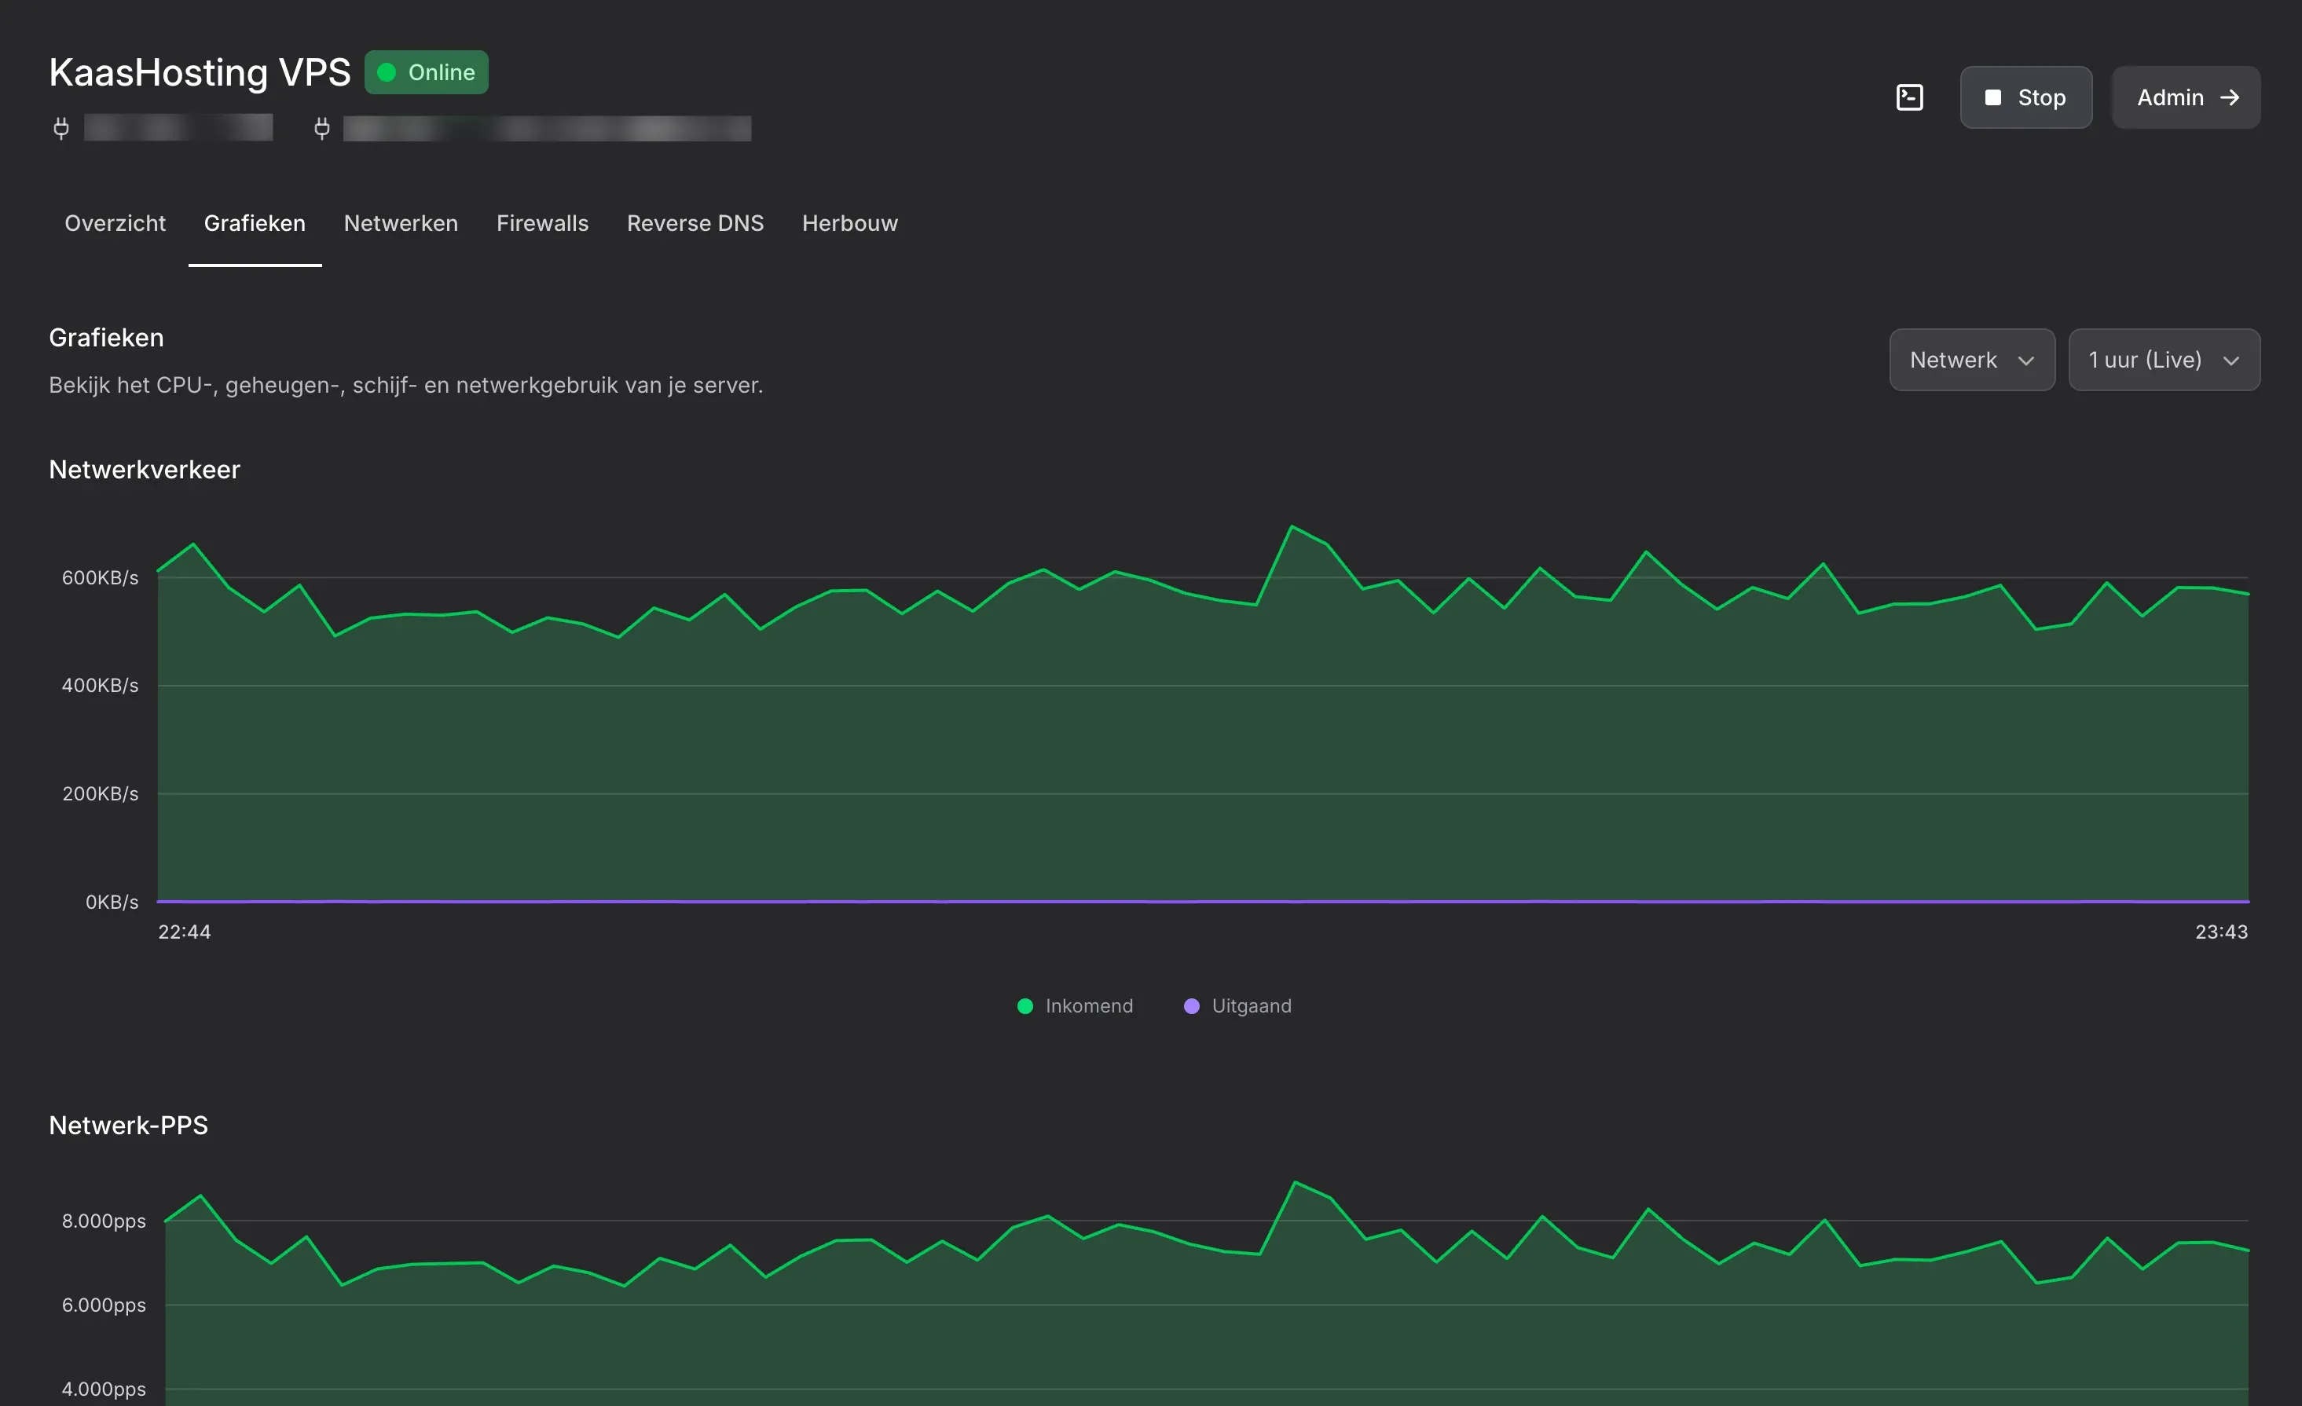This screenshot has width=2302, height=1406.
Task: Click the purple Uitgaand legend dot
Action: tap(1191, 1005)
